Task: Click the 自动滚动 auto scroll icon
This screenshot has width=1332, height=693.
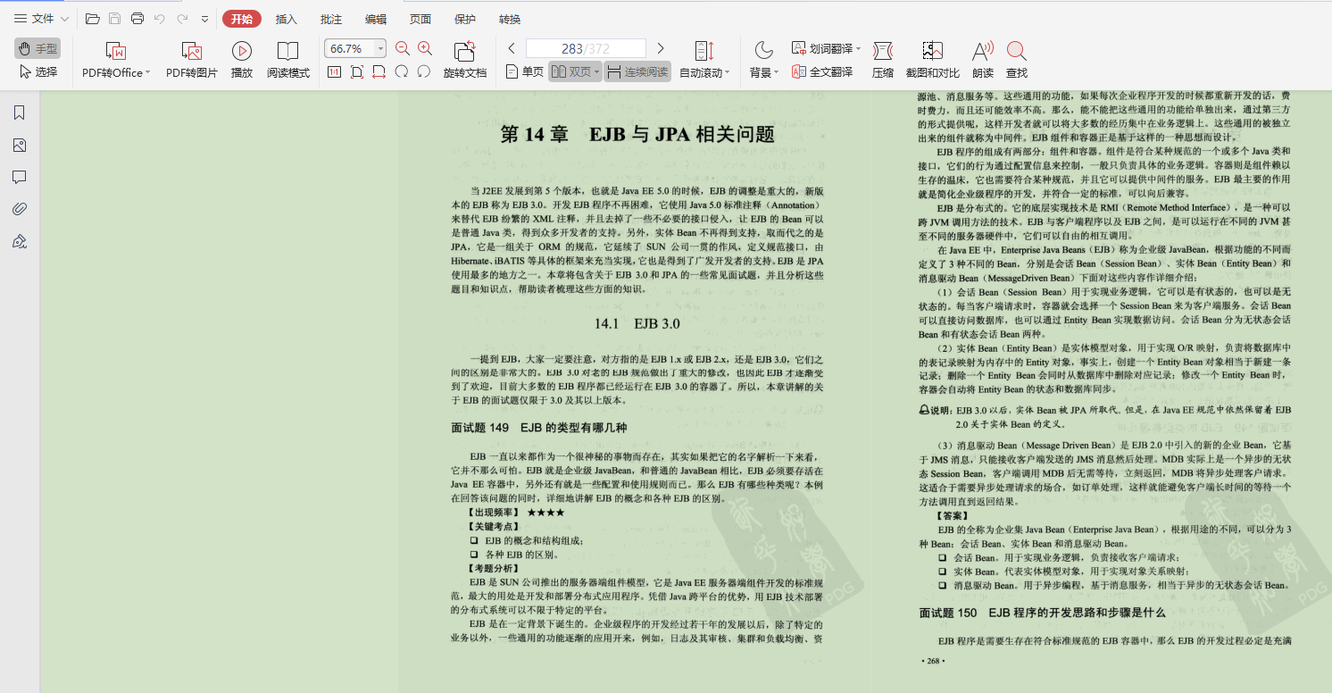Action: pyautogui.click(x=704, y=51)
